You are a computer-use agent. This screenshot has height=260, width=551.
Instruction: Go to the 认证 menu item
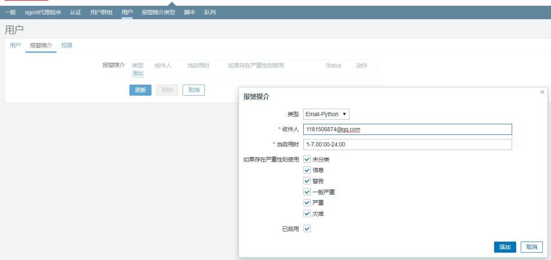point(76,12)
